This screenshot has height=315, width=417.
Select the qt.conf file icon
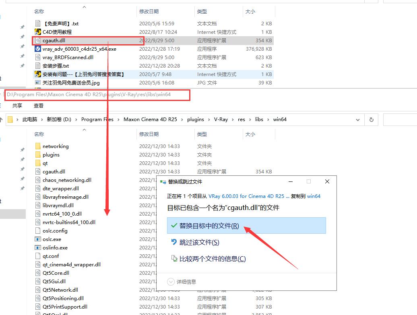pos(38,256)
